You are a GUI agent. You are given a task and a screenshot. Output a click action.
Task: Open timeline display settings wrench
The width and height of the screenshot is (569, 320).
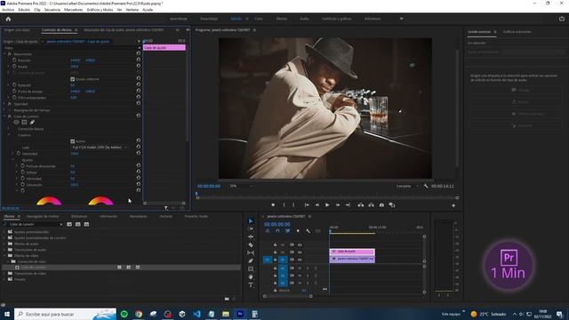click(308, 231)
